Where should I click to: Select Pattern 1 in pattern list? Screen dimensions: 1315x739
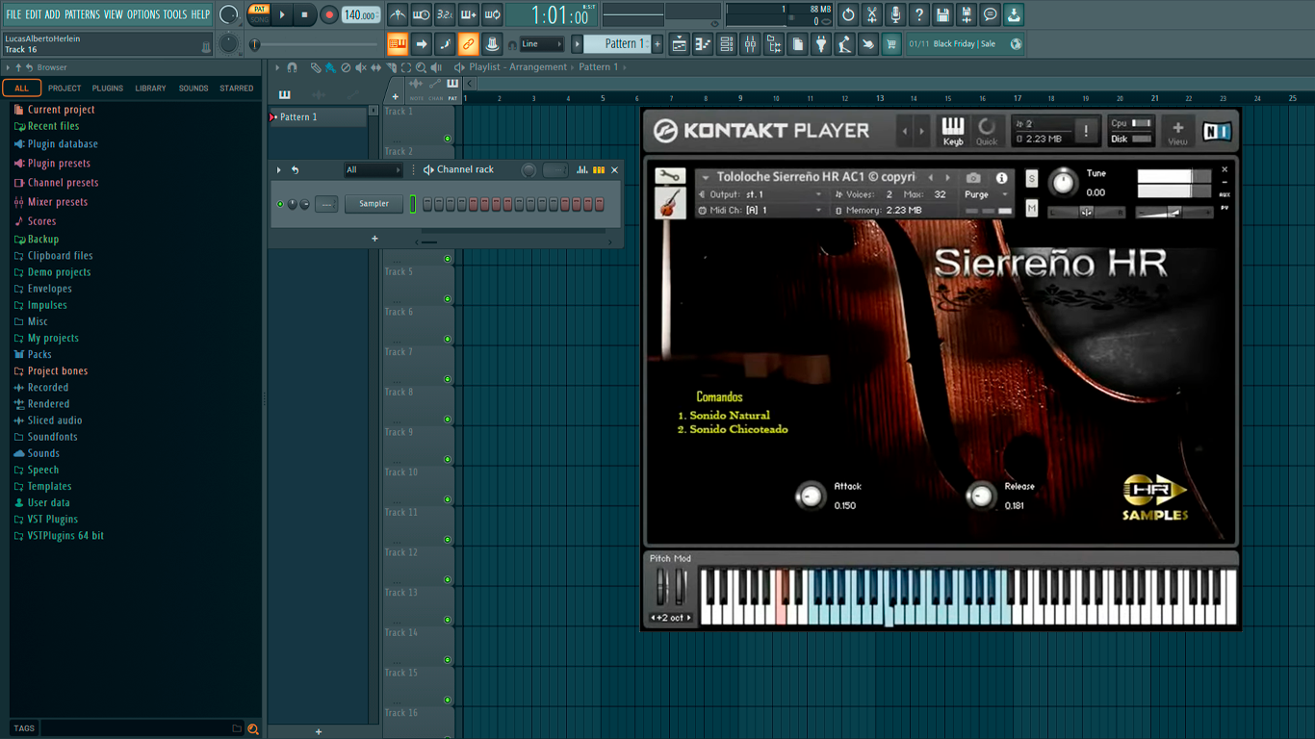coord(318,117)
